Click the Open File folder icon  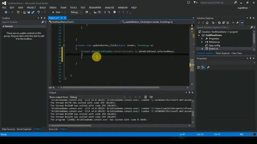point(24,12)
